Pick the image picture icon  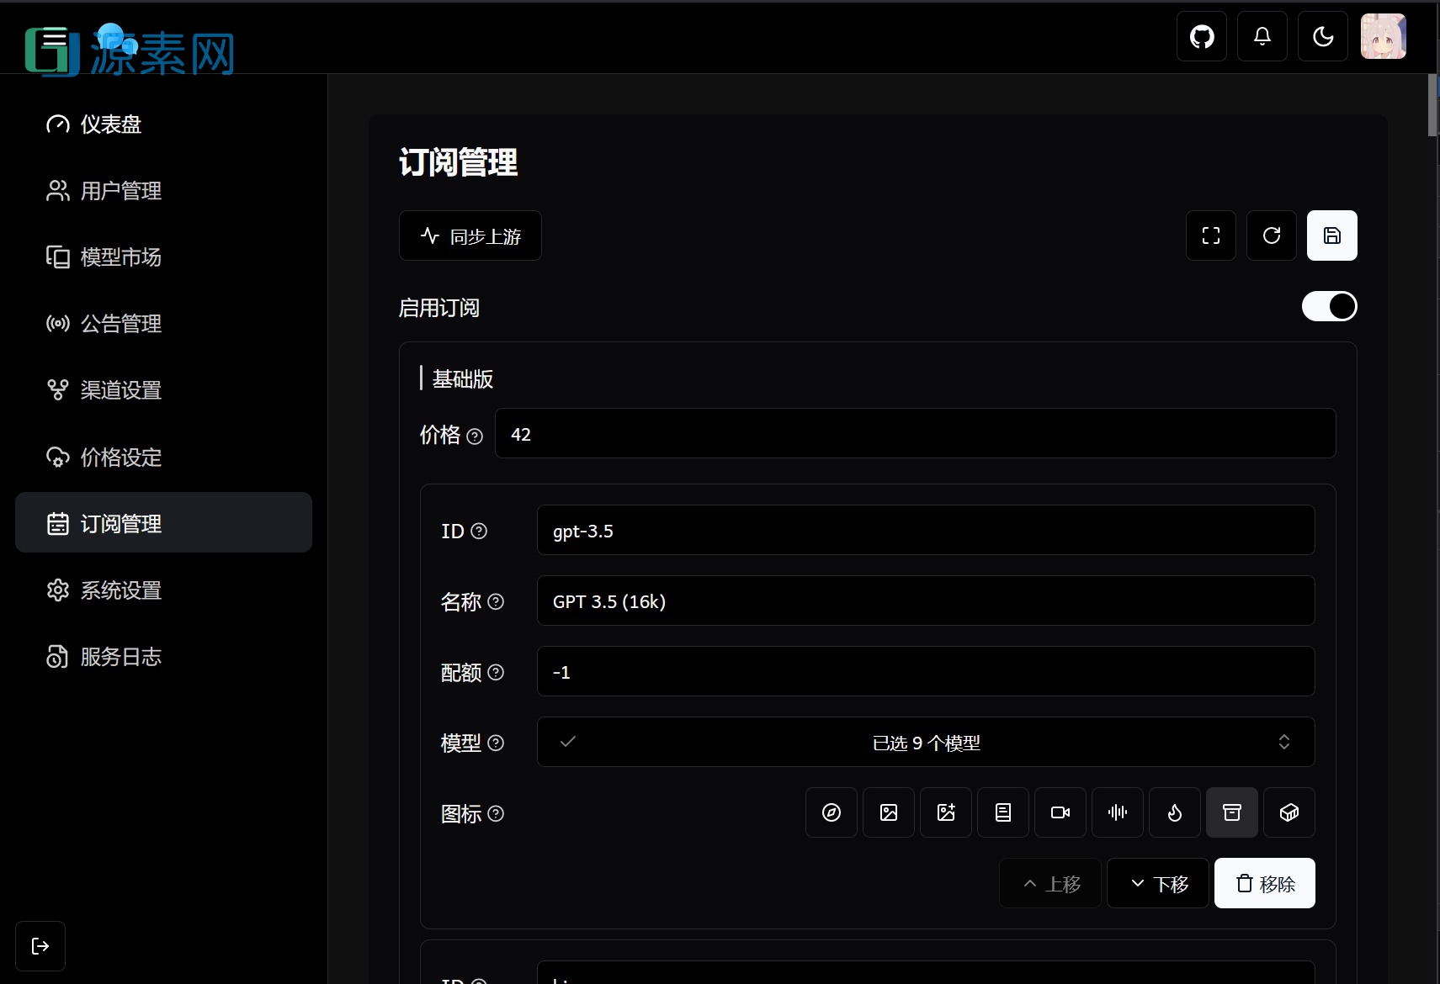click(x=889, y=812)
